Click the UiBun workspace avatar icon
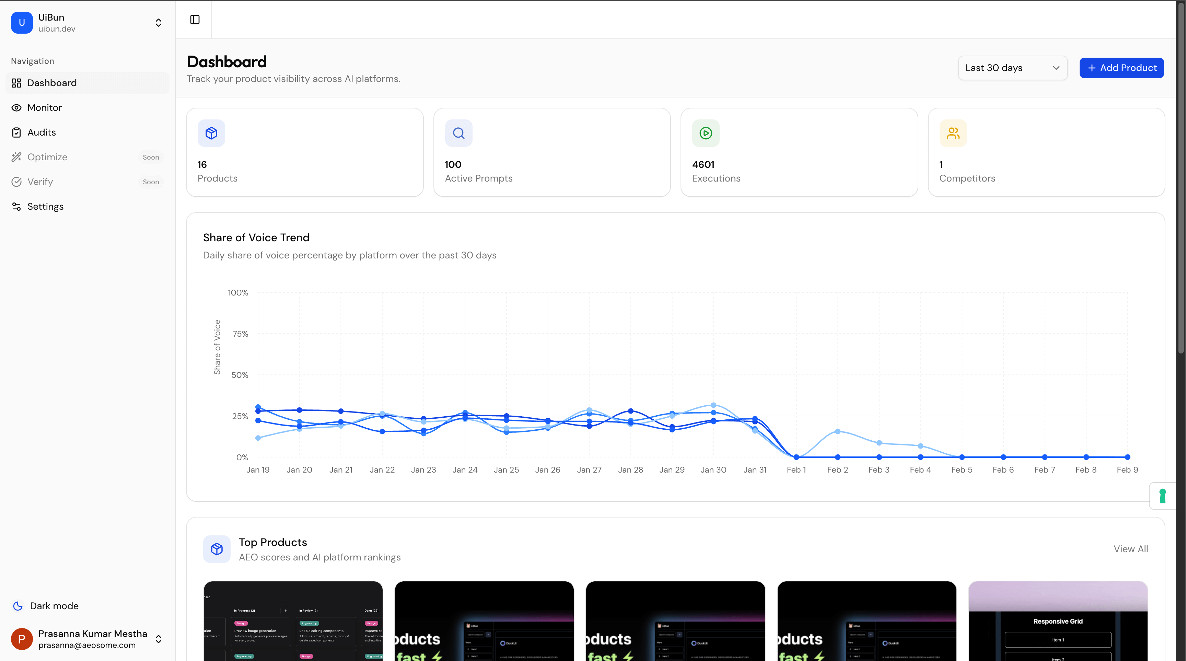The width and height of the screenshot is (1186, 661). tap(22, 23)
